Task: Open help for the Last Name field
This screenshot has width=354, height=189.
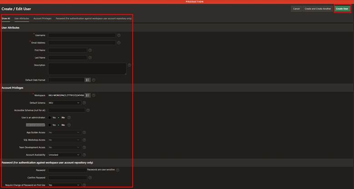Action: click(90, 58)
